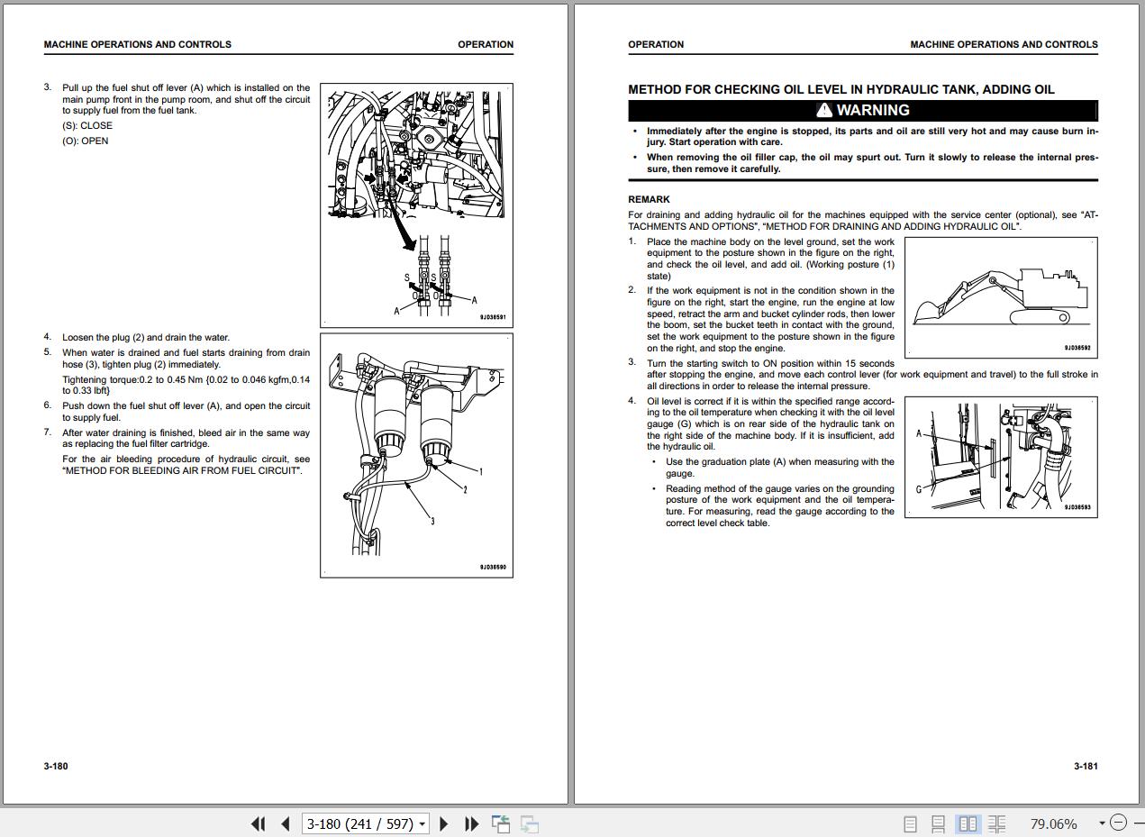
Task: Open the zoom level dropdown arrow
Action: [x=1101, y=823]
